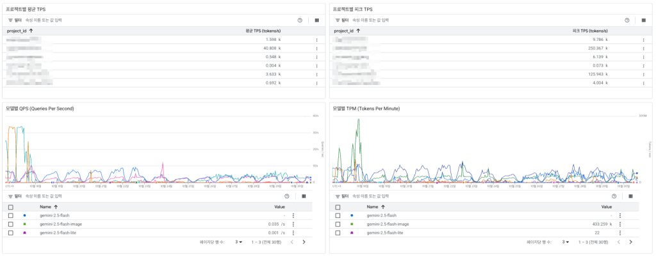Go to previous page in 모델별 QPS table
This screenshot has width=656, height=257.
pyautogui.click(x=291, y=242)
